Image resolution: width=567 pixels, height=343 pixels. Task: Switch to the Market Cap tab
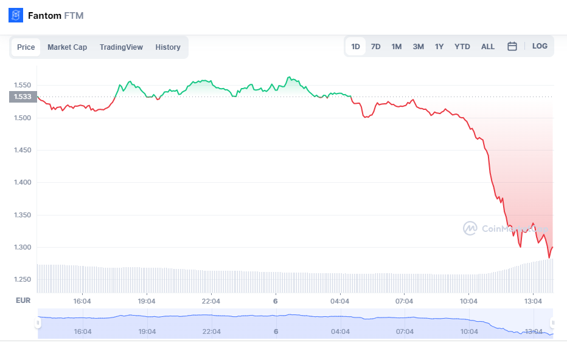point(68,47)
